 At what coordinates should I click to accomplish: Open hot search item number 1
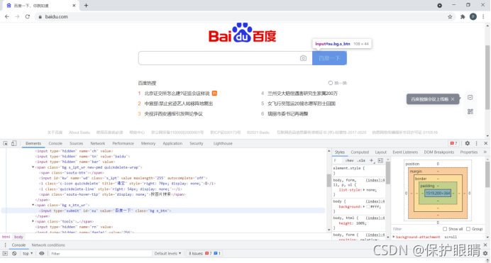[x=177, y=94]
